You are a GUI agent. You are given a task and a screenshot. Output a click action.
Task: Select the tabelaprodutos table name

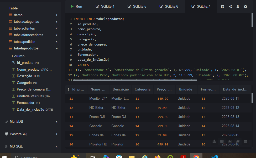(26, 48)
